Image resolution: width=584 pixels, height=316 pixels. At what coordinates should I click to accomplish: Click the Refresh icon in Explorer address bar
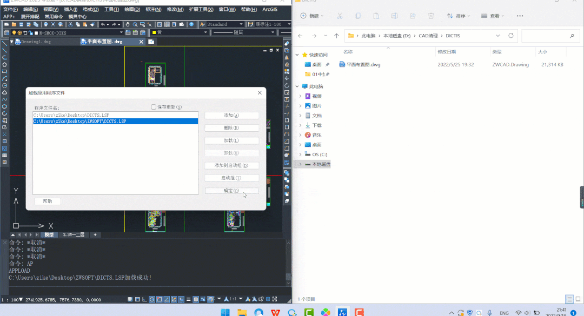click(511, 36)
